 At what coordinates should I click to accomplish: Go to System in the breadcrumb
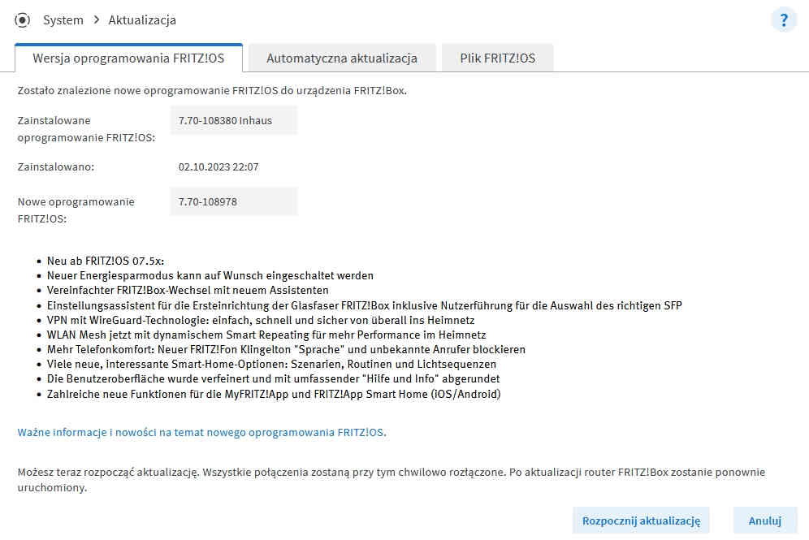pyautogui.click(x=63, y=19)
